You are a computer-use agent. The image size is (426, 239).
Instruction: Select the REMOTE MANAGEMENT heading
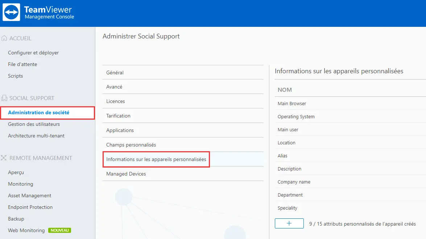click(x=41, y=158)
